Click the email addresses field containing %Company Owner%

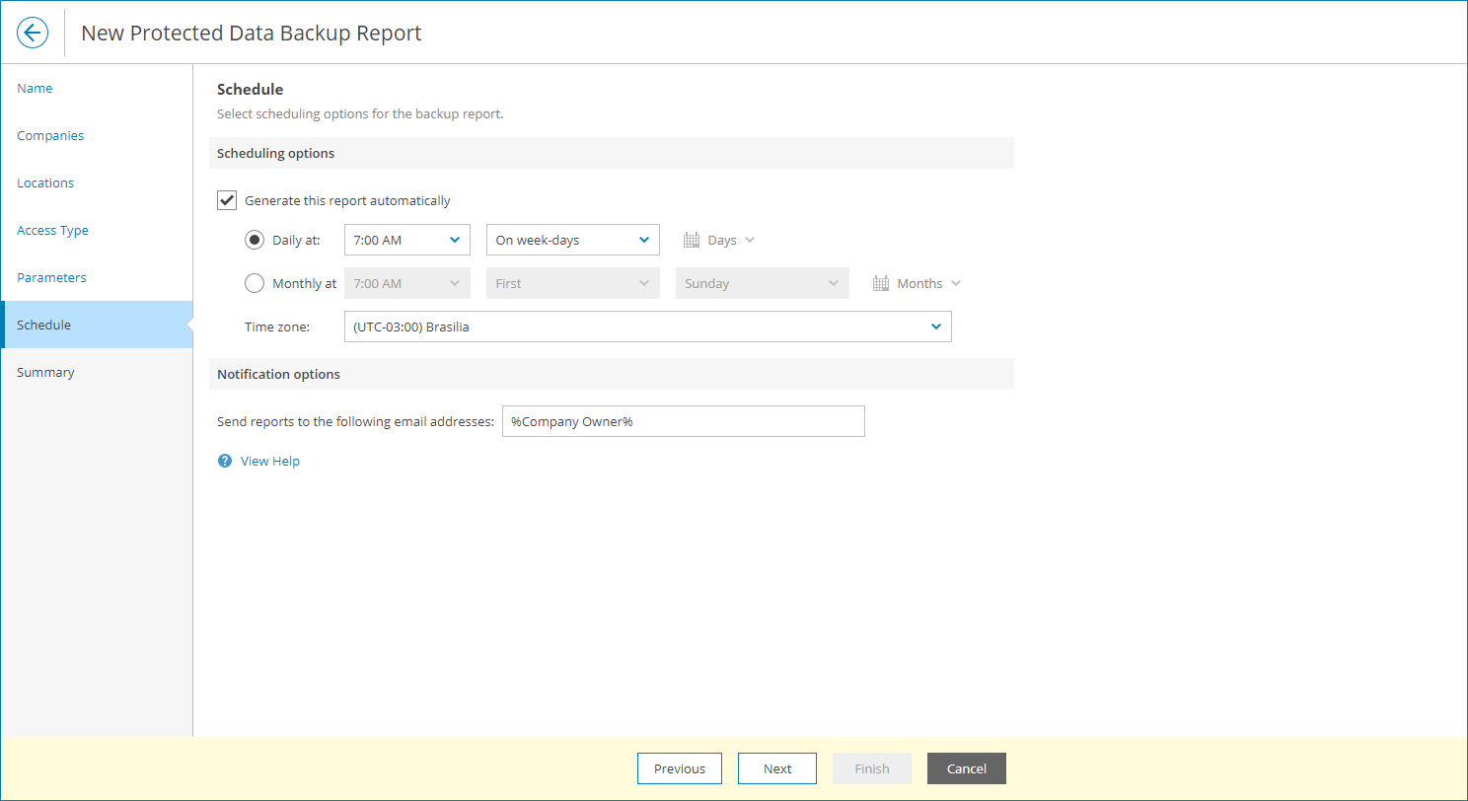click(684, 421)
